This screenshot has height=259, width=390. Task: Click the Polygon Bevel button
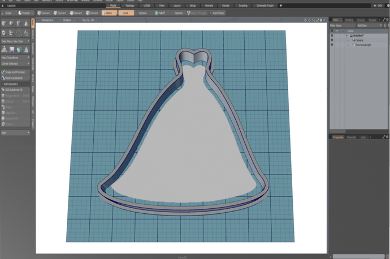click(x=15, y=95)
